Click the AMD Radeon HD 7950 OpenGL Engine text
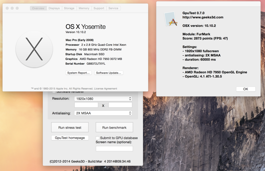Image resolution: width=265 pixels, height=171 pixels. tap(216, 72)
